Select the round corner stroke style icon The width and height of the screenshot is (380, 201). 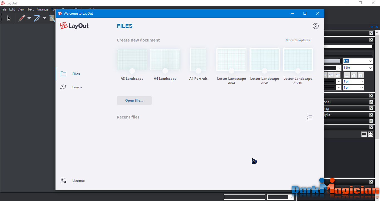(331, 75)
